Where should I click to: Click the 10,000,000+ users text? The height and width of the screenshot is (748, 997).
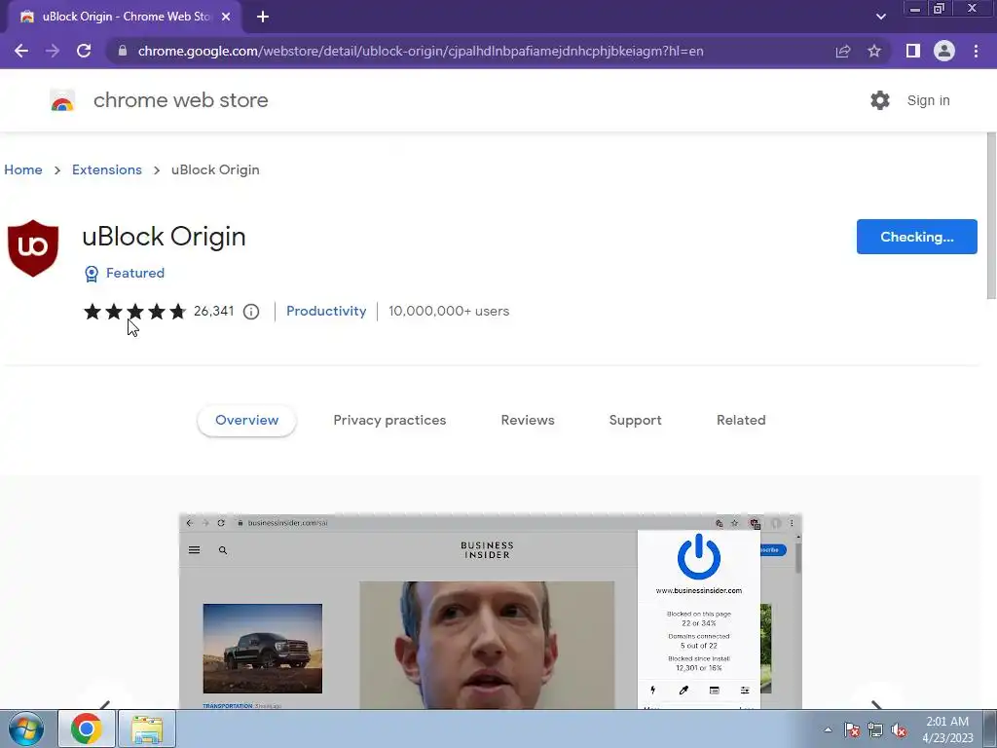449,311
